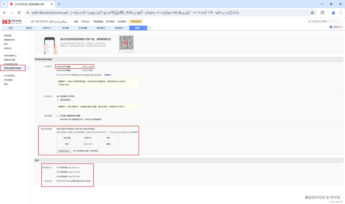Close the 企业邮箱 tab
345x204 pixels.
pos(91,28)
